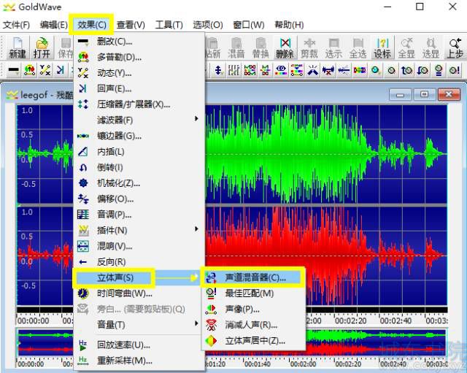Choose 动态(Y)... effect
Image resolution: width=467 pixels, height=373 pixels.
click(139, 73)
